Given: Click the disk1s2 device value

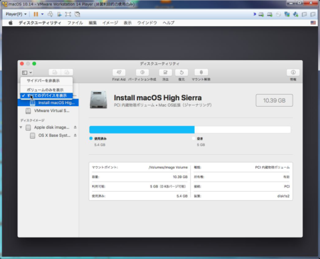Looking at the screenshot, I should (x=283, y=196).
